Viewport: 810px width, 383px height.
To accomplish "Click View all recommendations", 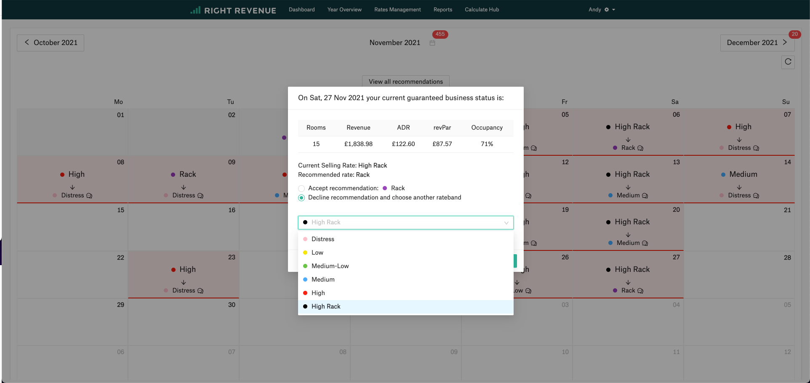I will 406,82.
